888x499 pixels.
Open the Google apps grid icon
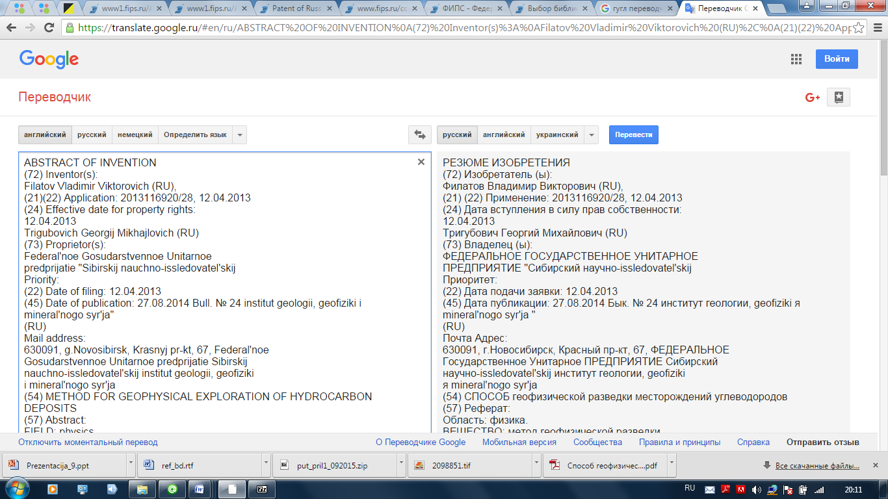[x=796, y=59]
